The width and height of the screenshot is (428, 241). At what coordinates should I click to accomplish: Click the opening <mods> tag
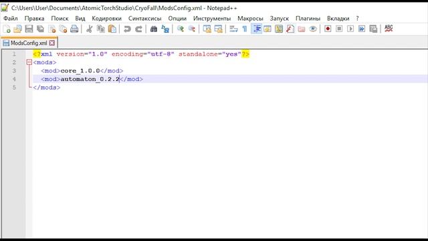tap(45, 62)
